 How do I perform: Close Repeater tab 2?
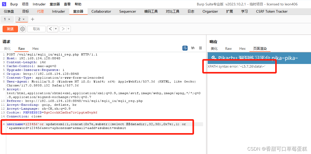(24, 19)
